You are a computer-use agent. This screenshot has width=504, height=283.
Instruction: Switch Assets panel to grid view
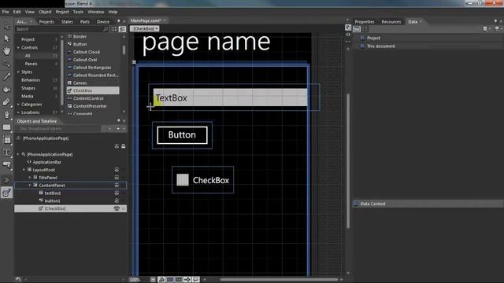coord(114,29)
